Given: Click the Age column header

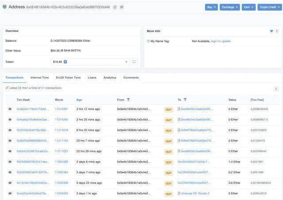Looking at the screenshot, I should (79, 100).
